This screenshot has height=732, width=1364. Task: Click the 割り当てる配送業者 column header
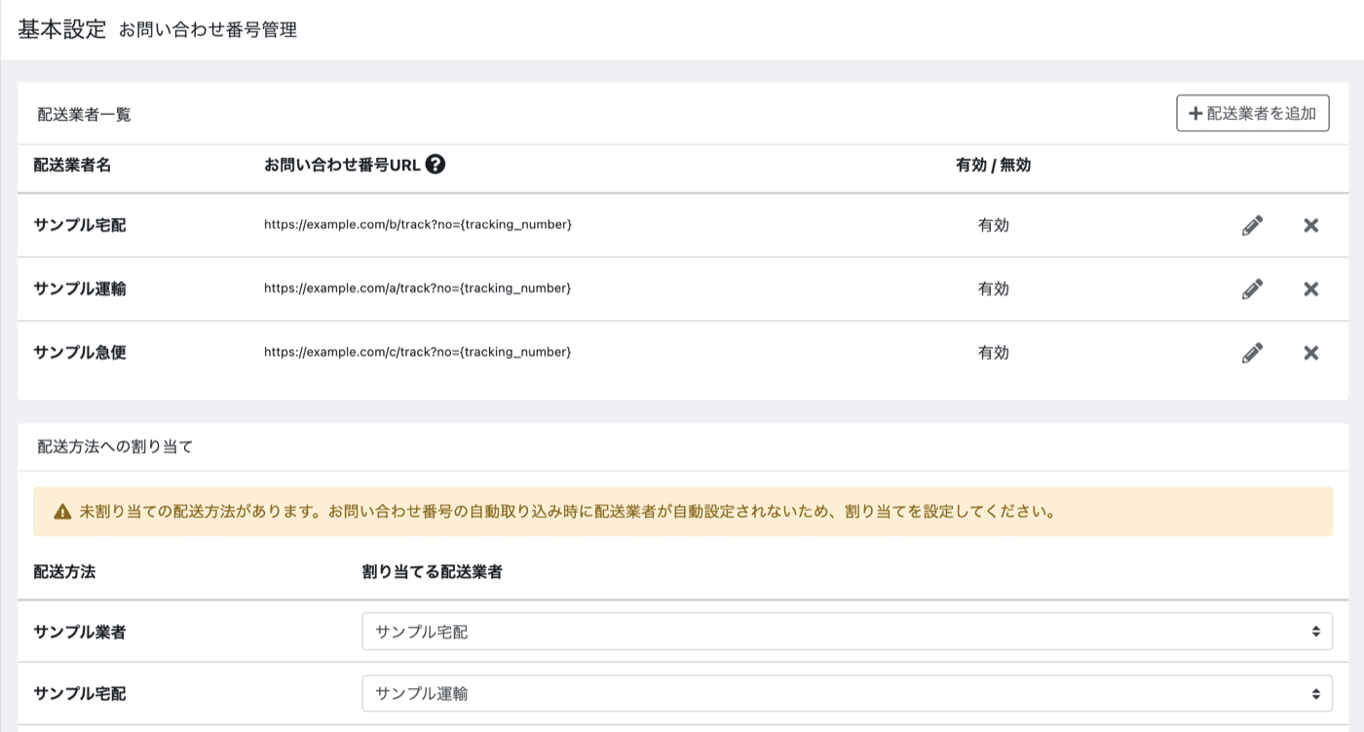click(432, 572)
